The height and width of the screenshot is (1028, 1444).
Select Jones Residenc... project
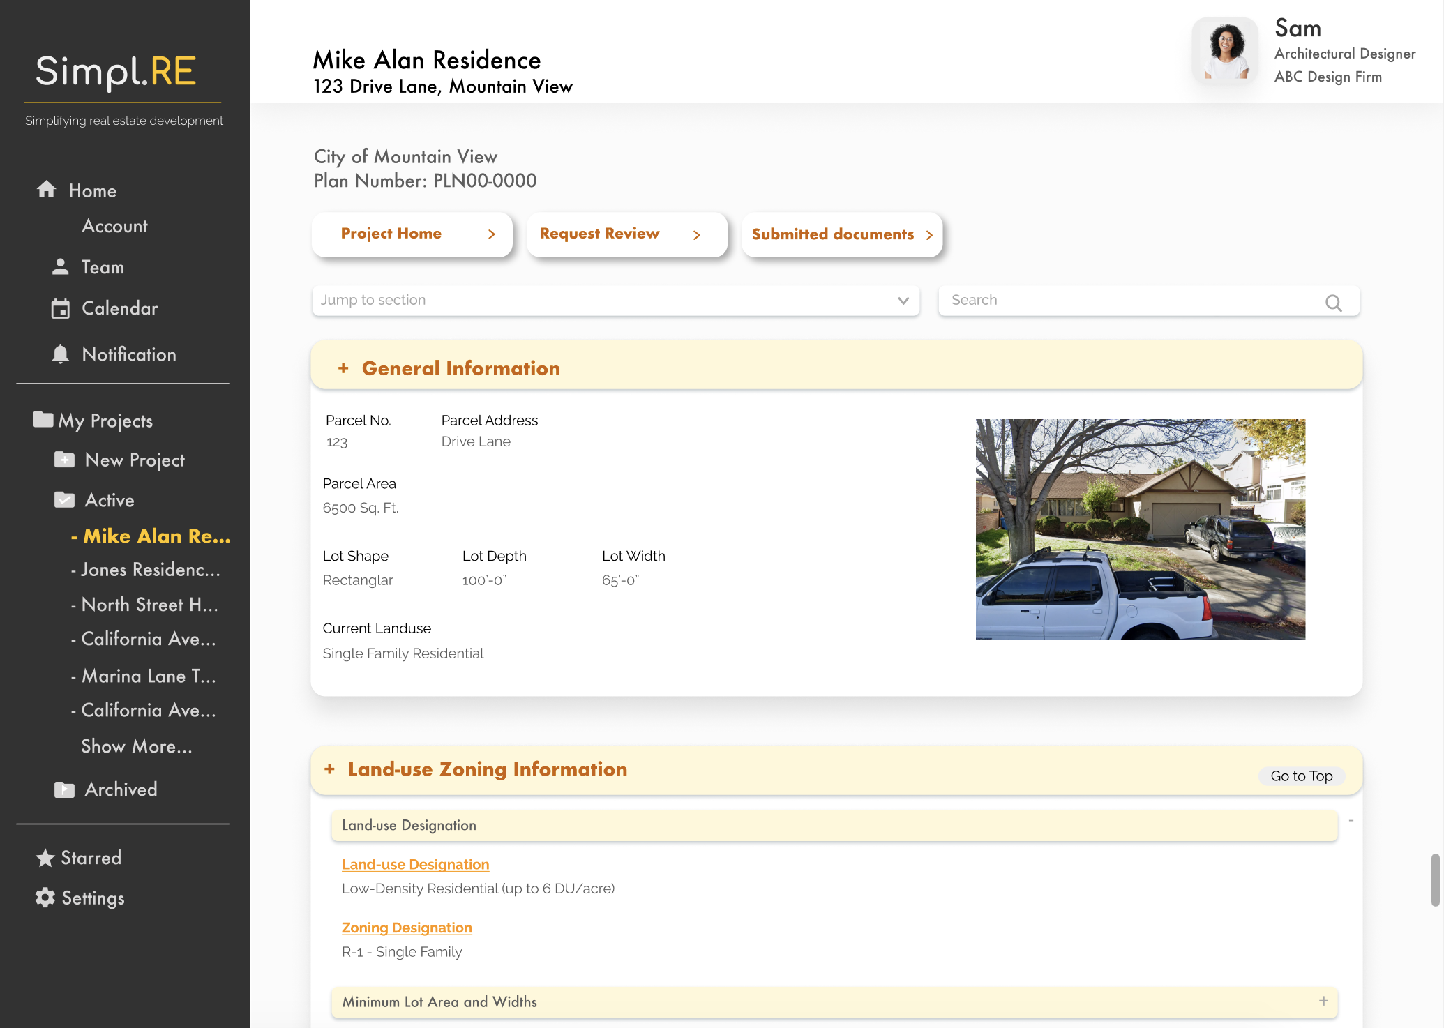(x=146, y=570)
